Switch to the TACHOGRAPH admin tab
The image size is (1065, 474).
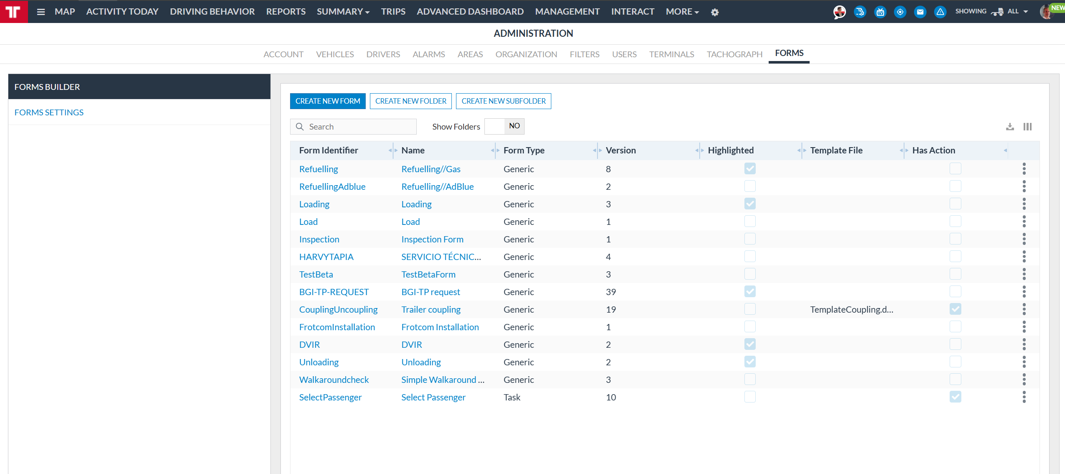tap(734, 54)
